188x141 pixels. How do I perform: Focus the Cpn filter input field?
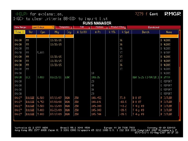[x=43, y=36]
